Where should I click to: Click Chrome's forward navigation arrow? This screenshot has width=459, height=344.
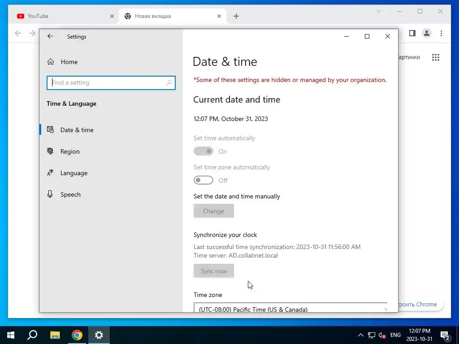32,33
